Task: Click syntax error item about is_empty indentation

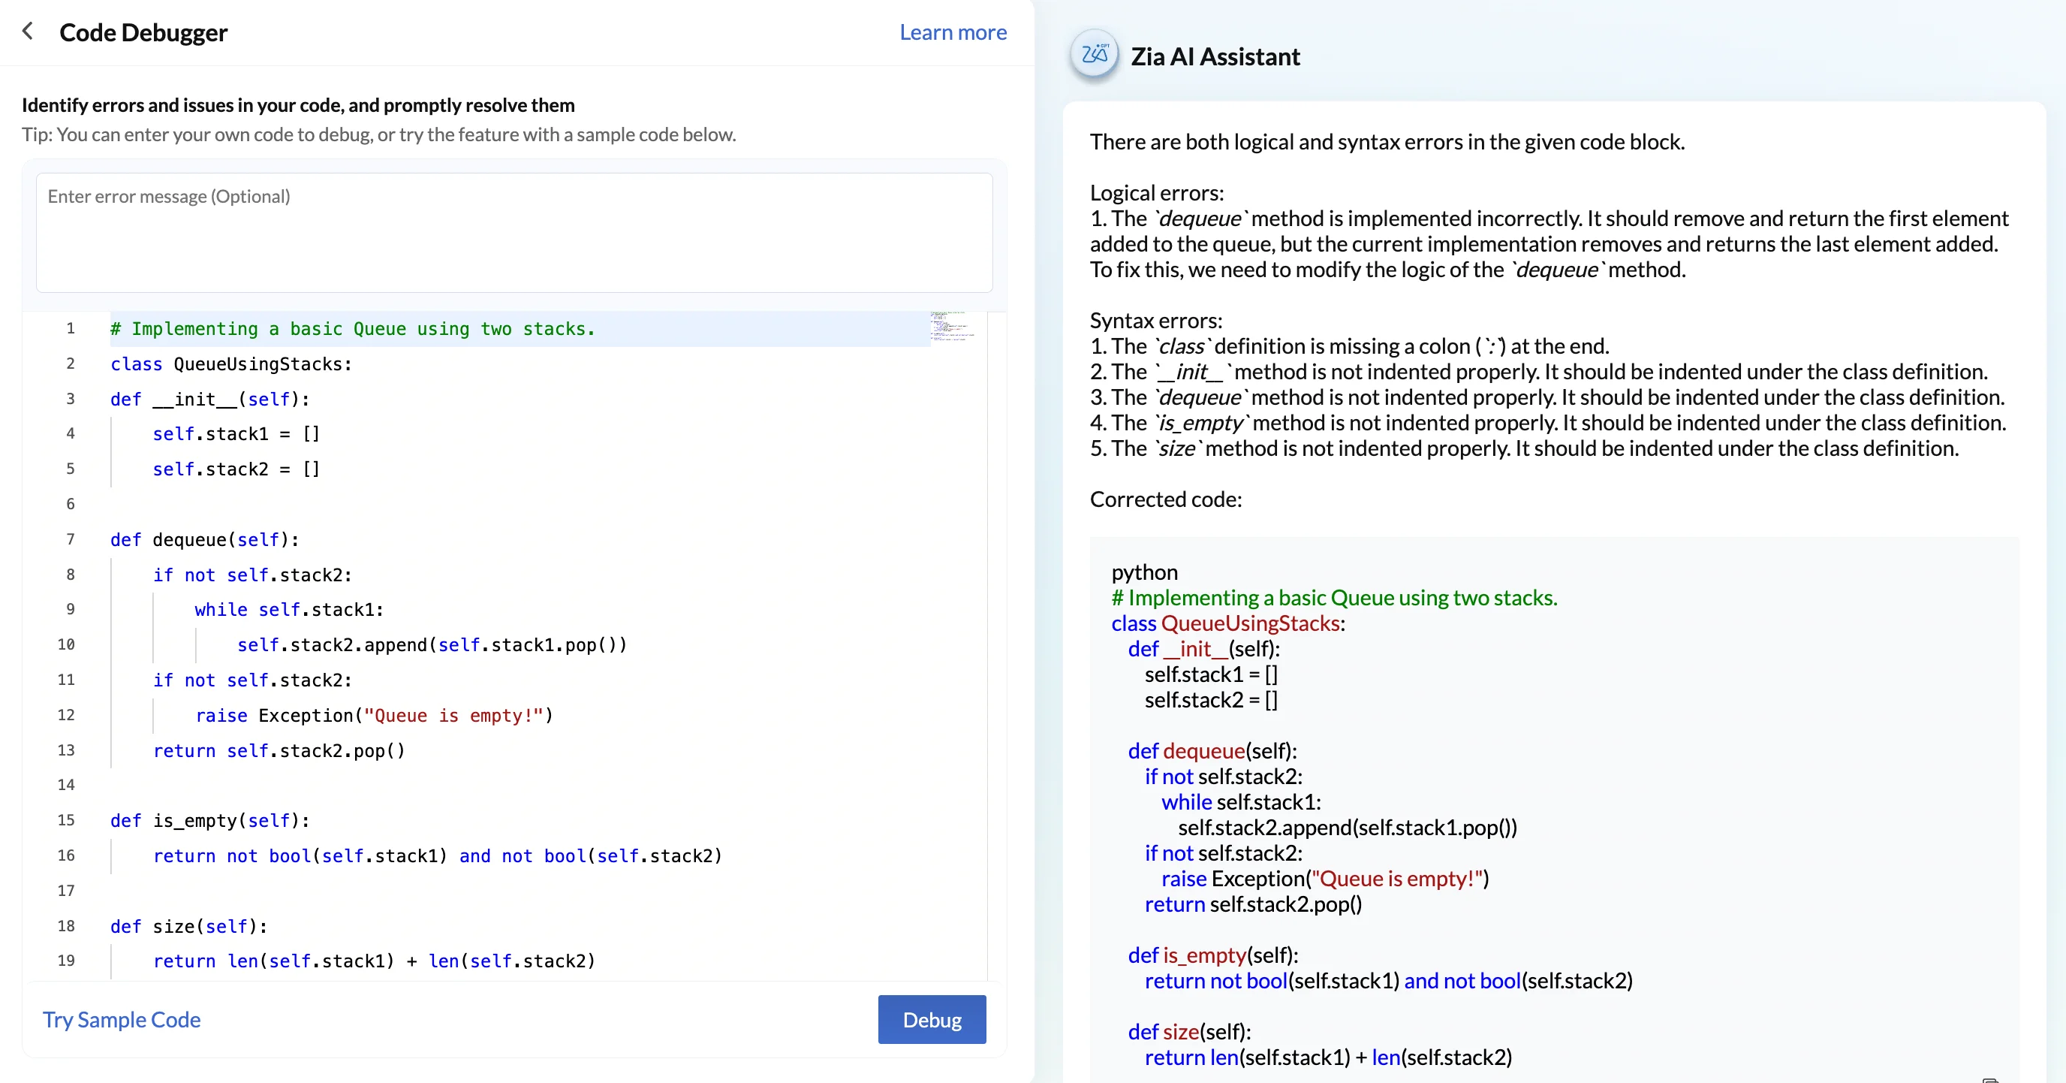Action: 1548,423
